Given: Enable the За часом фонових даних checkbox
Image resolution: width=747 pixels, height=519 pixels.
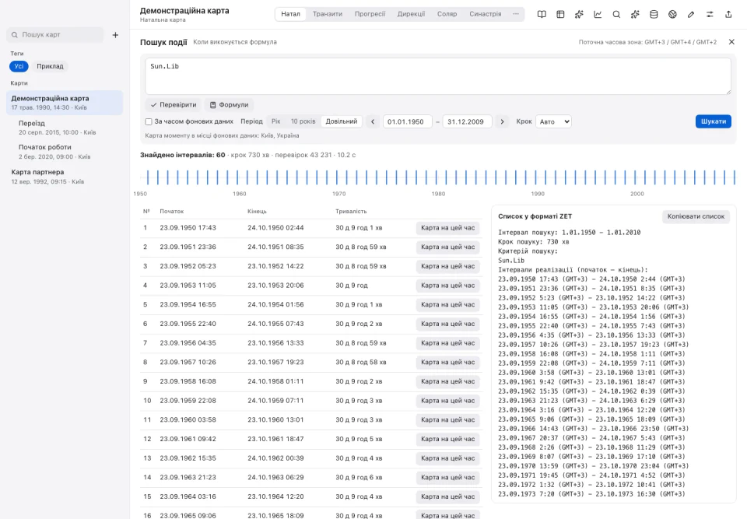Looking at the screenshot, I should [149, 121].
